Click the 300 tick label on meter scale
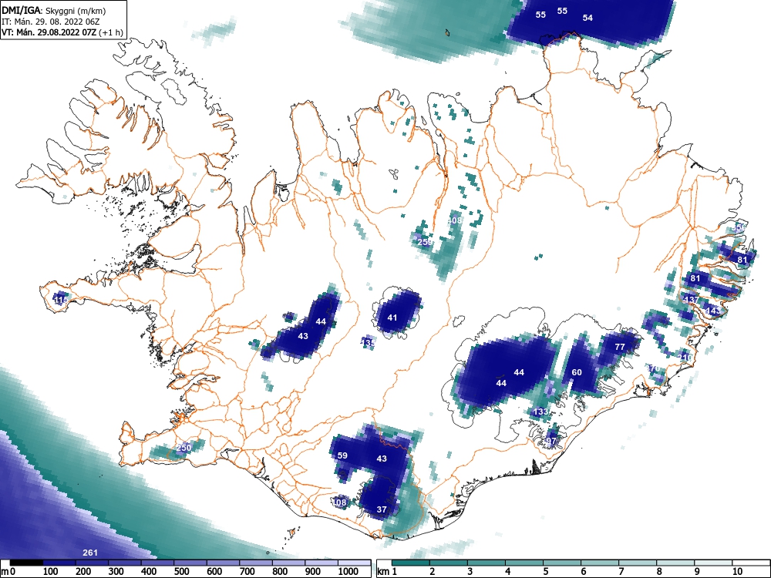Screen dimensions: 771x578 coord(116,572)
